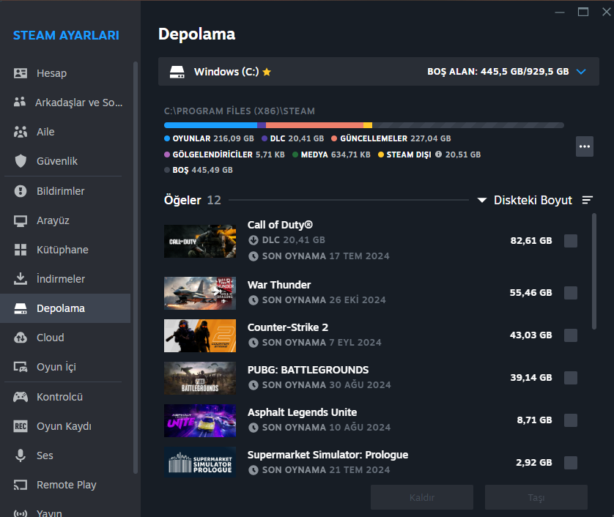Screen dimensions: 614x517
Task: Click the sidebar vertical scrollbar
Action: [x=136, y=267]
